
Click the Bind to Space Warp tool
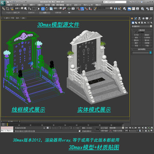12,9
